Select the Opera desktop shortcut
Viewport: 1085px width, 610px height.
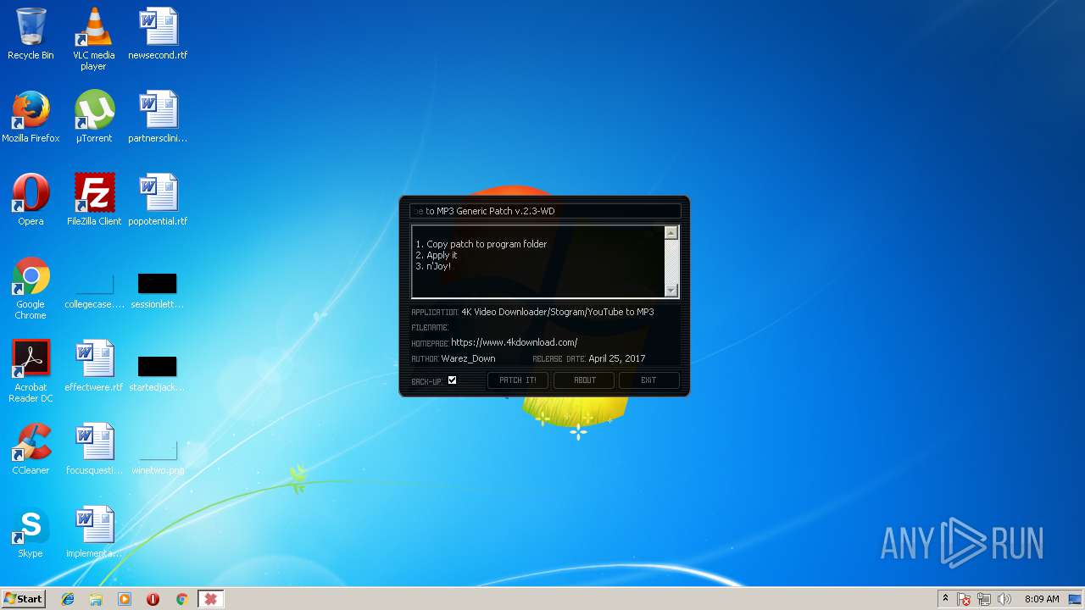[31, 200]
